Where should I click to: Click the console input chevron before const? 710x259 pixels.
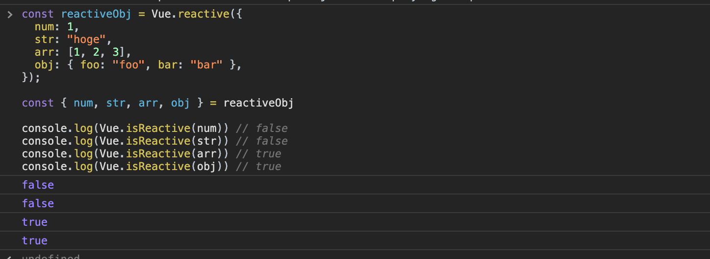10,15
